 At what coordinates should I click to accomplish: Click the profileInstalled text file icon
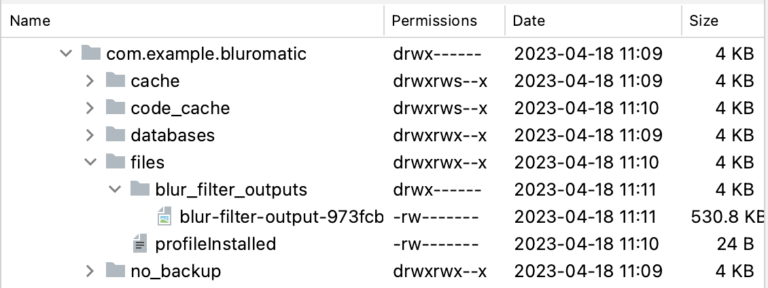[x=140, y=244]
